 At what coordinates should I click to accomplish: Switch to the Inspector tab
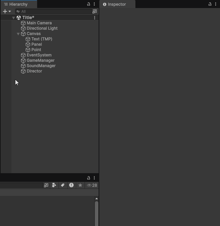[x=117, y=4]
